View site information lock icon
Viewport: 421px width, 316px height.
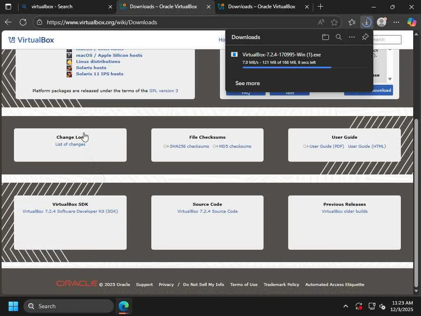39,22
